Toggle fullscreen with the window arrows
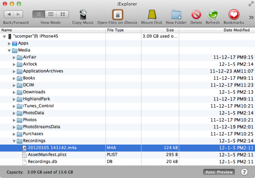 (251, 4)
